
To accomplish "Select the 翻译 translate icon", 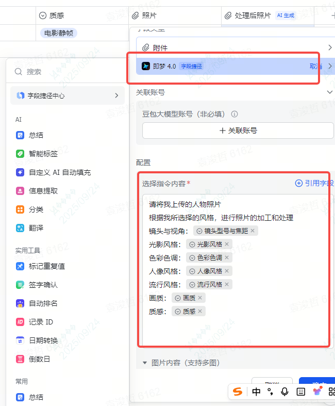I will tap(20, 228).
